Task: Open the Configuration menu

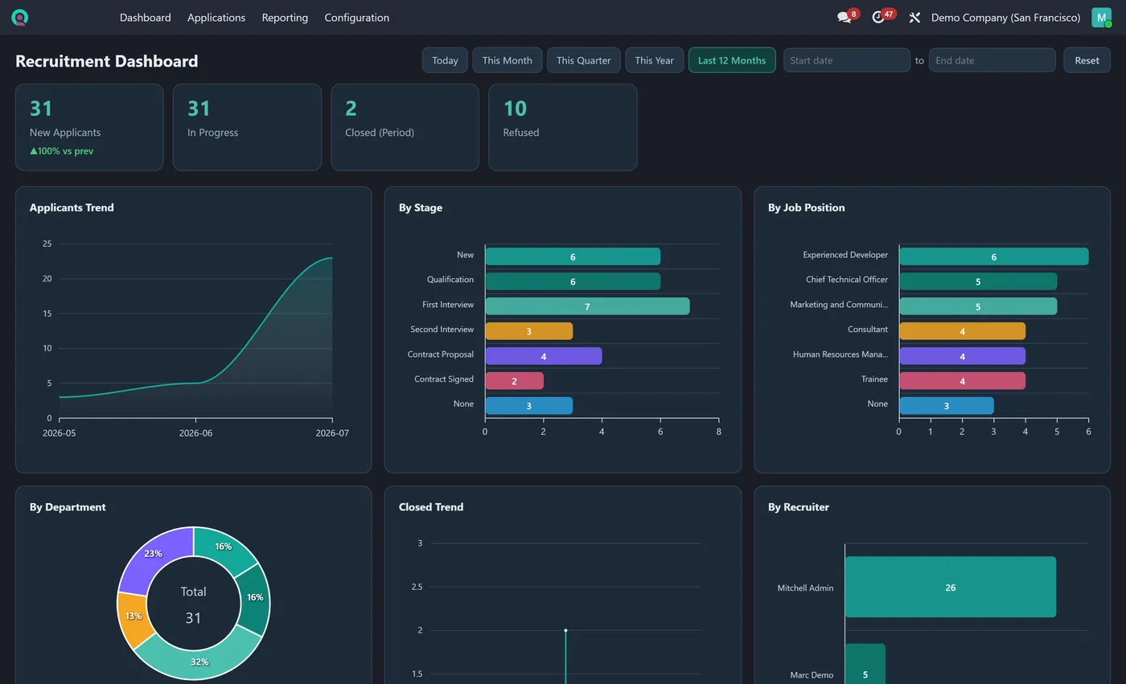Action: pos(357,17)
